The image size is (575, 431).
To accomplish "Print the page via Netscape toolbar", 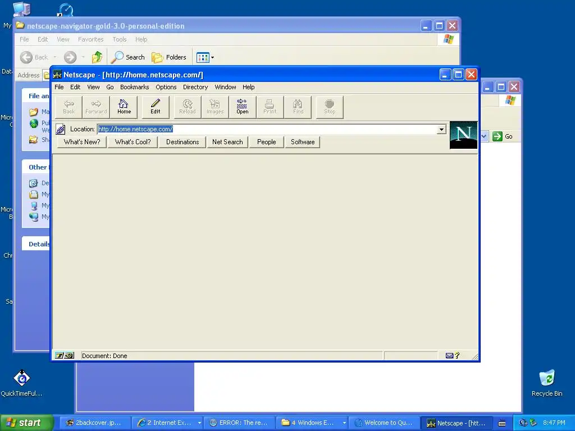I will point(270,107).
